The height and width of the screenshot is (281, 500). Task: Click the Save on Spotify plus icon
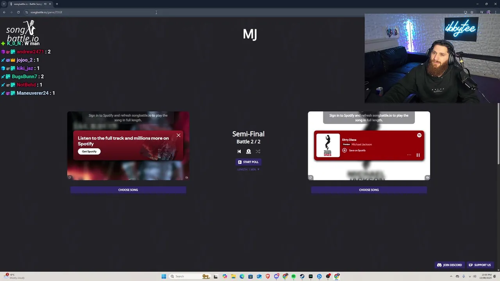click(x=345, y=150)
